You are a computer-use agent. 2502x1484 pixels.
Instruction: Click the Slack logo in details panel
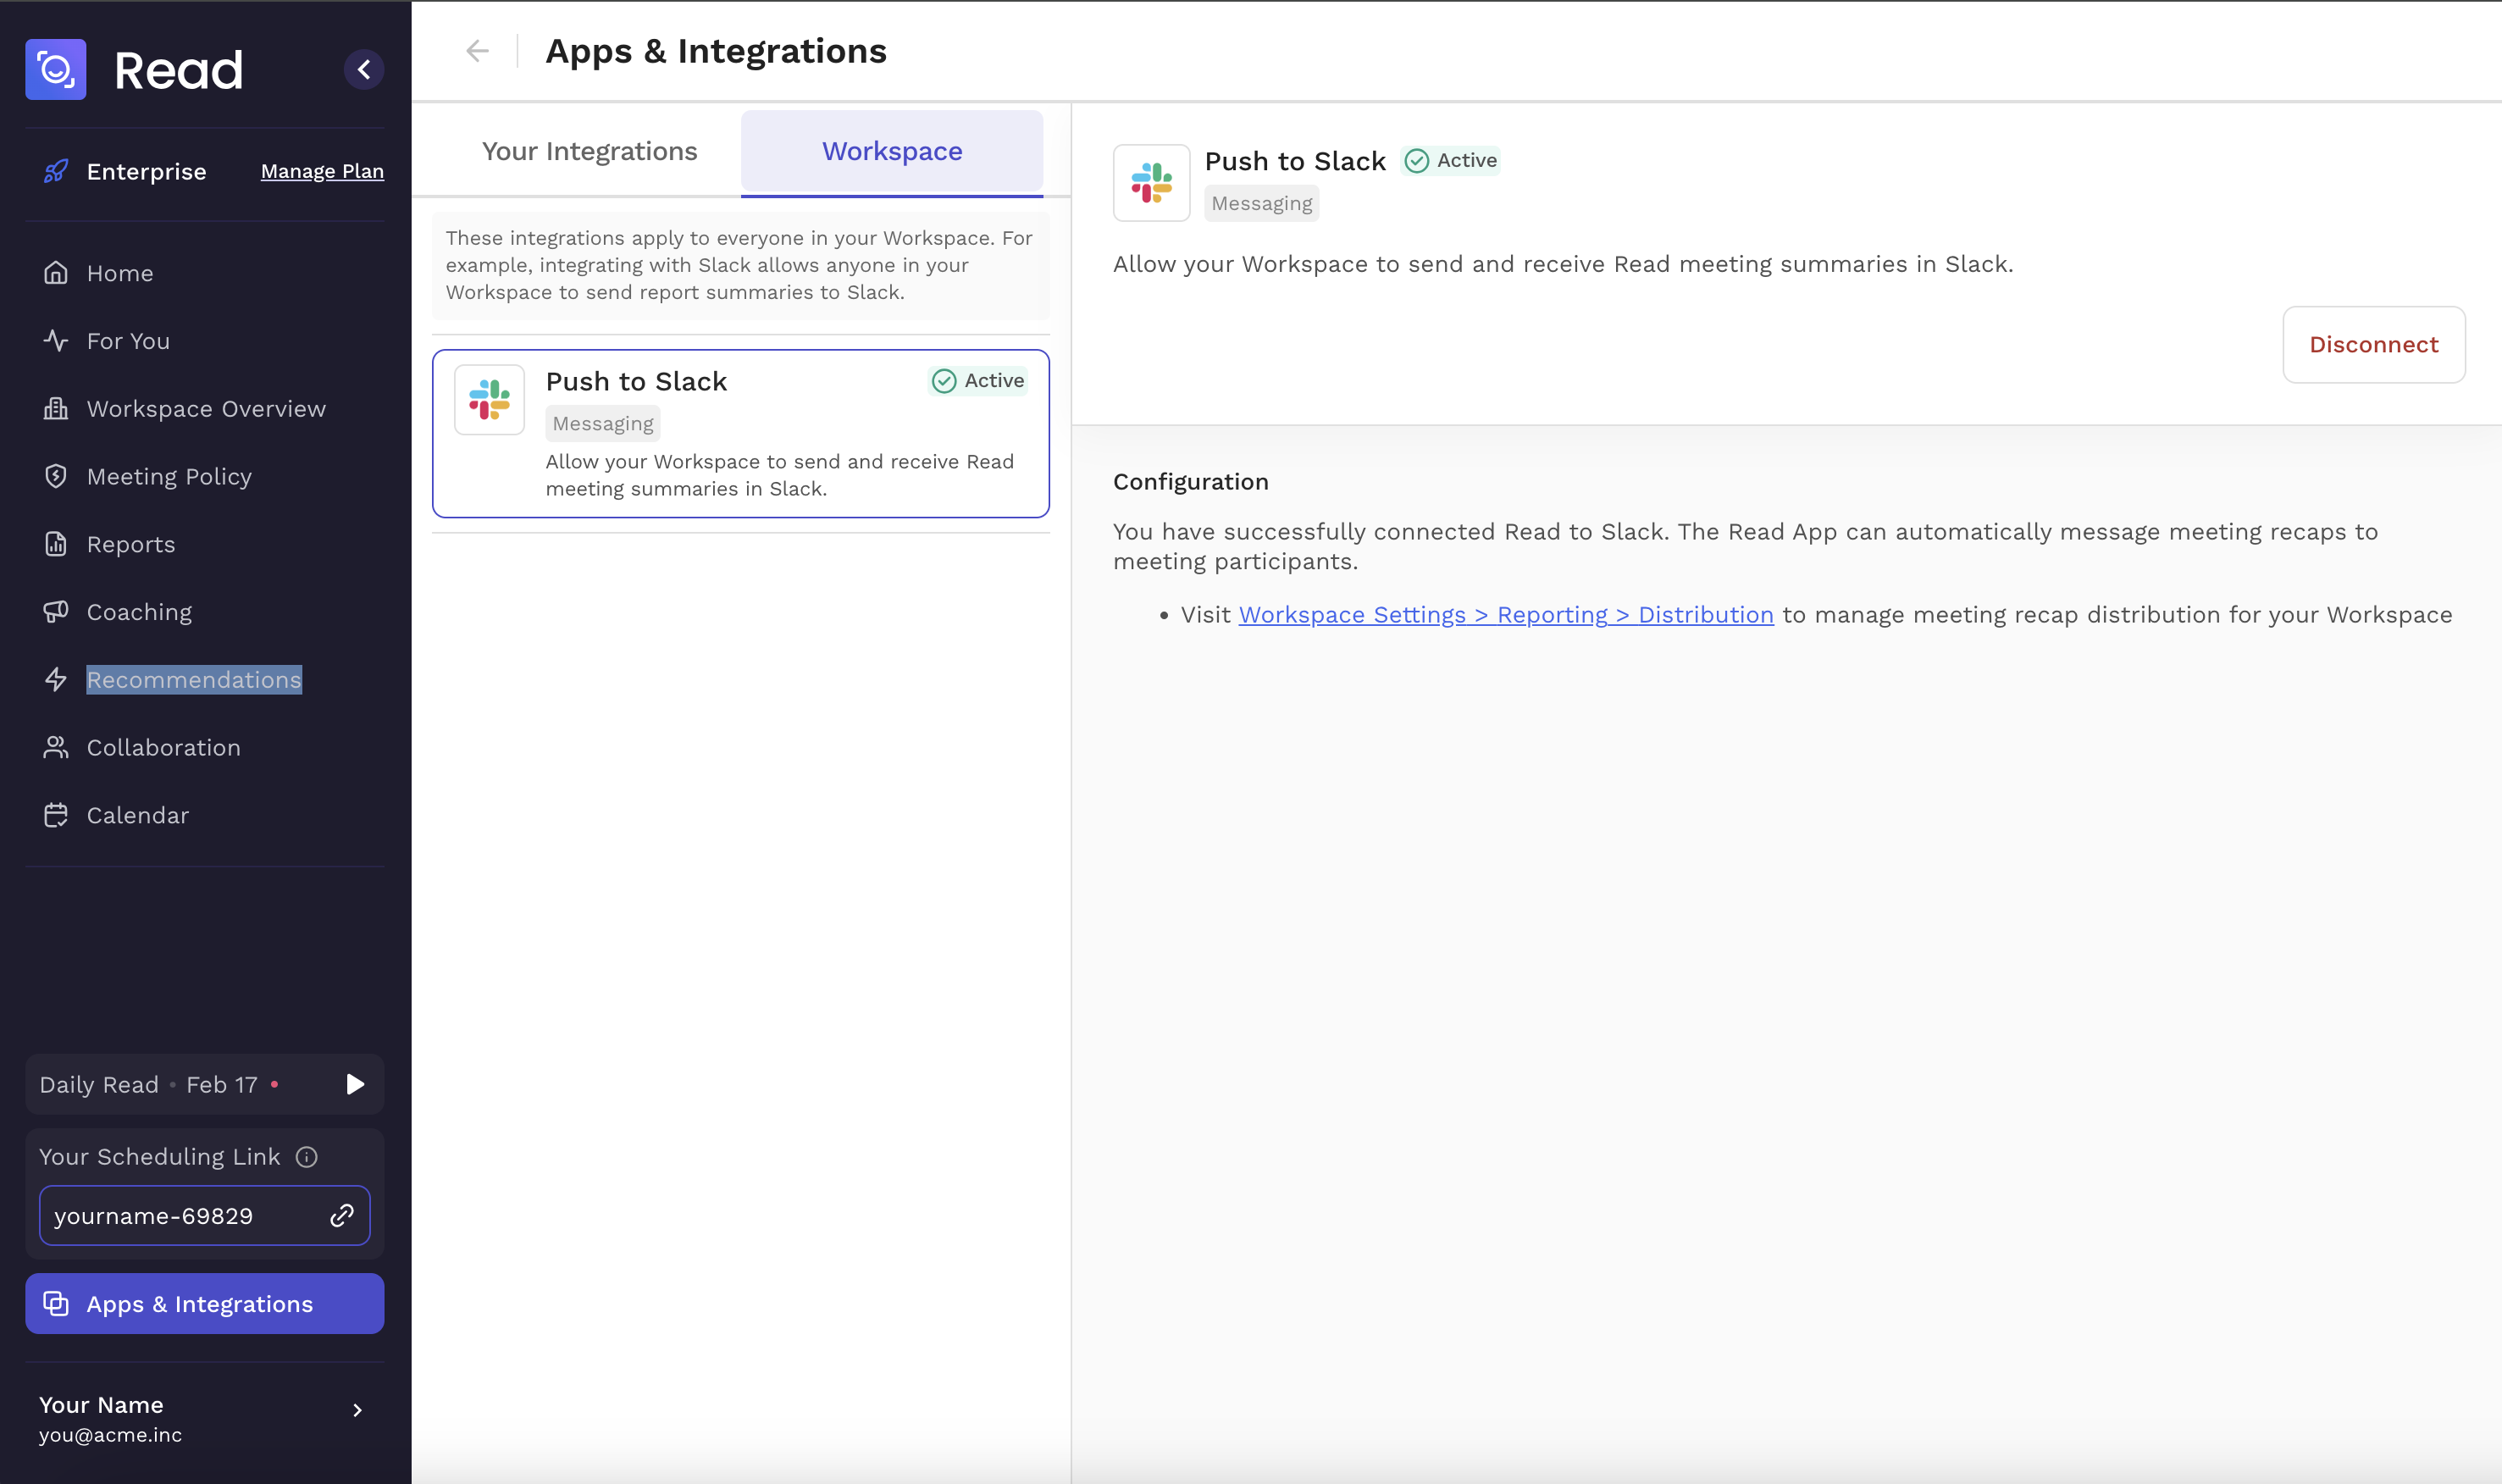pos(1152,183)
